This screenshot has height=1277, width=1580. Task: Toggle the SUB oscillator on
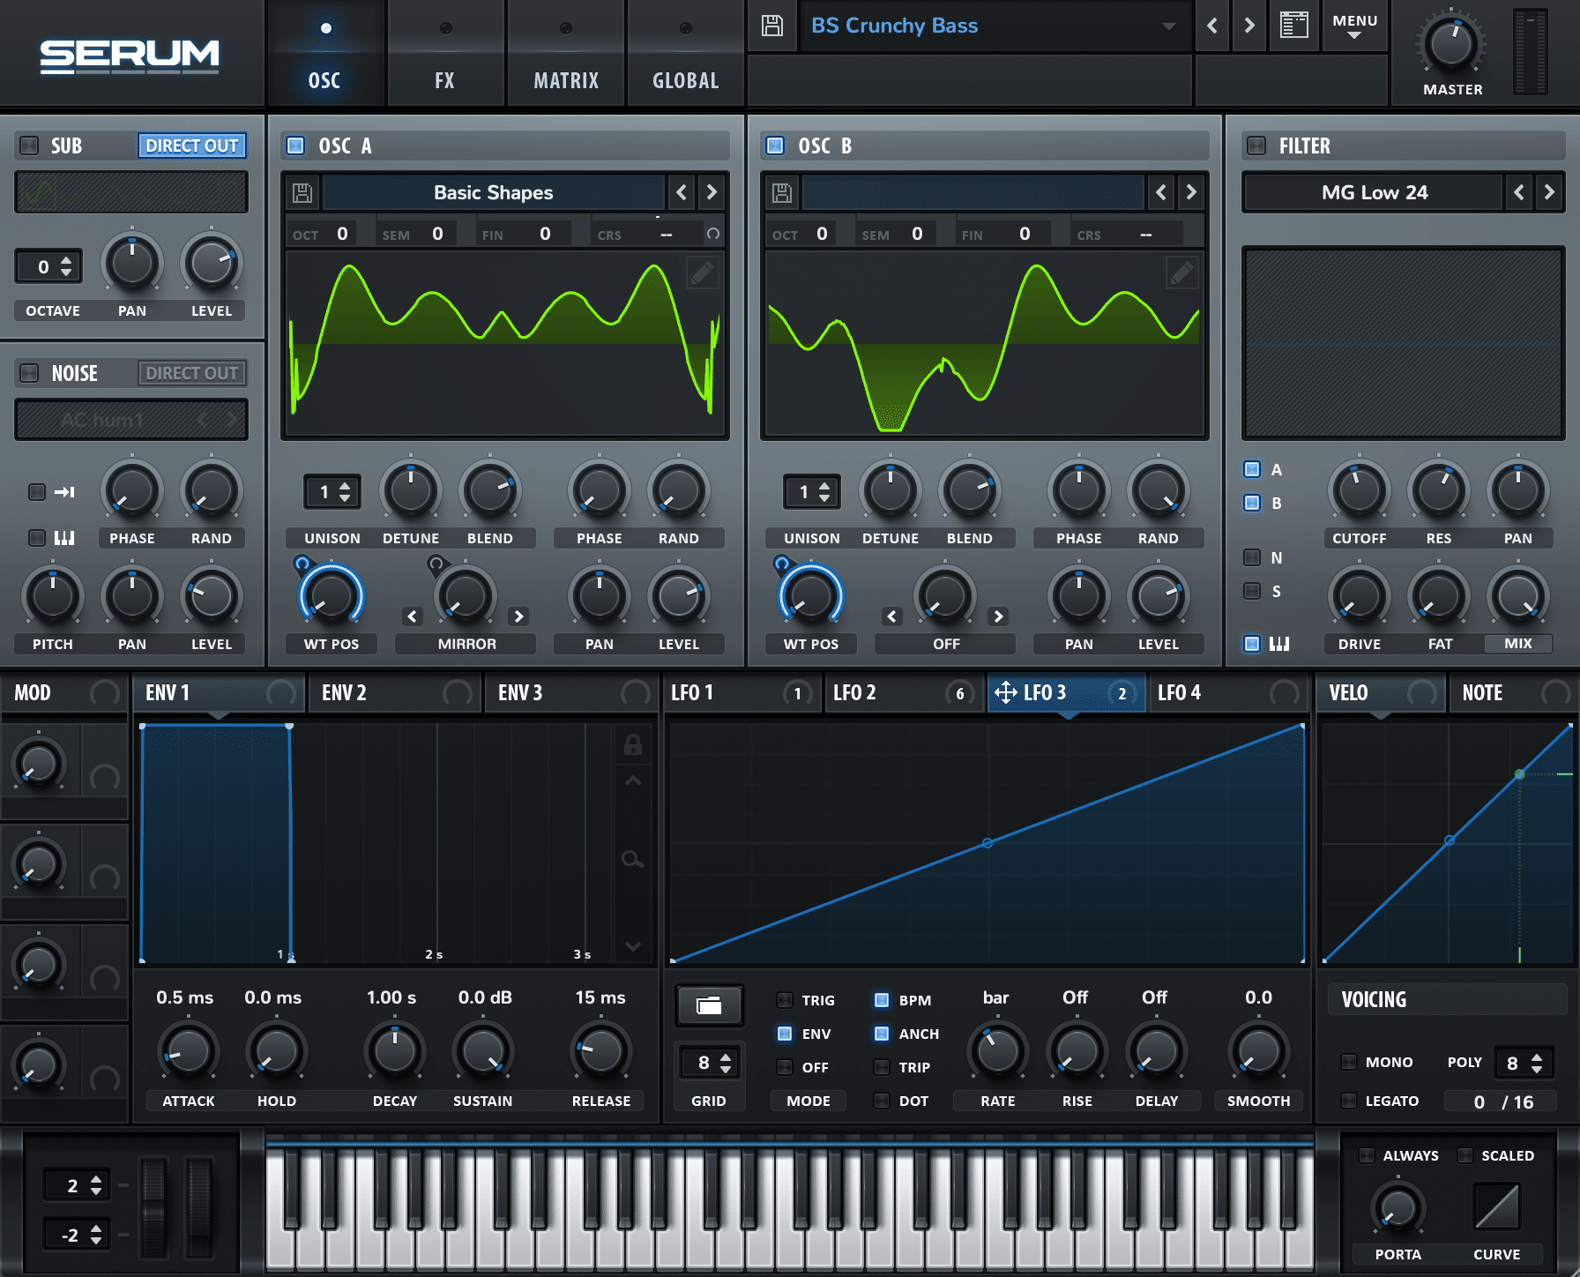(x=29, y=146)
